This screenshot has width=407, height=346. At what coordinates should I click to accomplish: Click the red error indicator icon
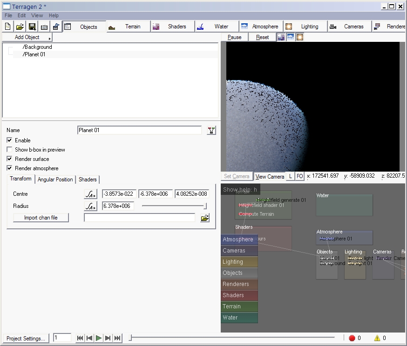click(352, 338)
